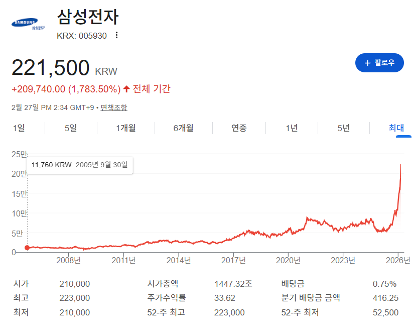Click the plus follow (팔로우) button
414x334 pixels.
point(379,63)
